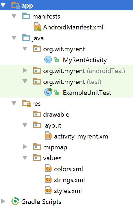Click the manifests folder icon

[x=26, y=16]
